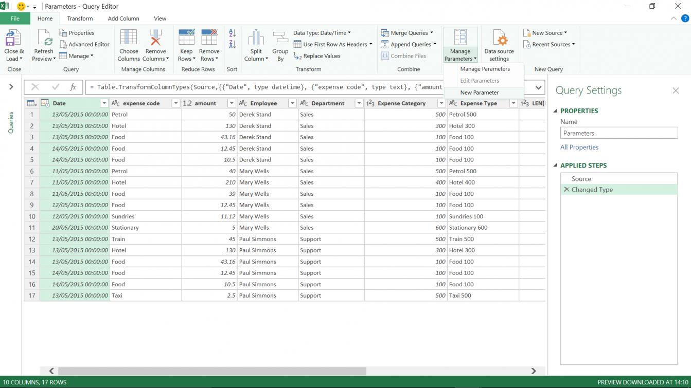
Task: Click the Refresh Preview icon
Action: 44,38
